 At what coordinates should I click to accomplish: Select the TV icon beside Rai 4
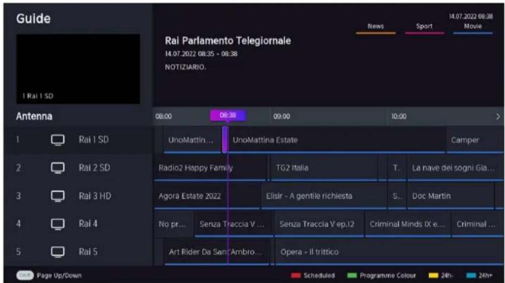[58, 224]
